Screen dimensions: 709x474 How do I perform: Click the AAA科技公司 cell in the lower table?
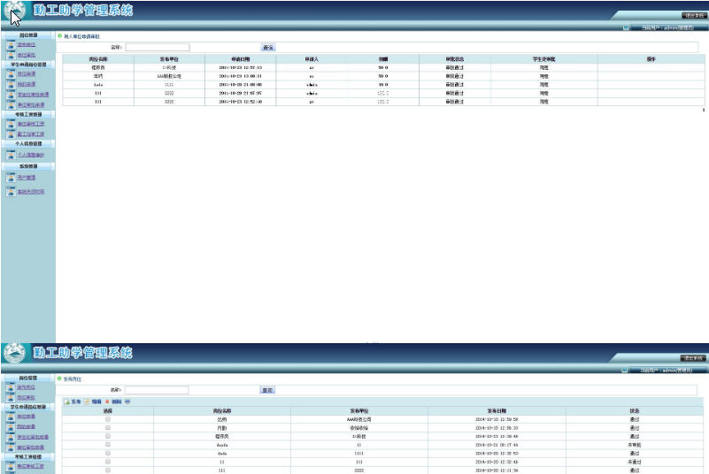pos(359,419)
